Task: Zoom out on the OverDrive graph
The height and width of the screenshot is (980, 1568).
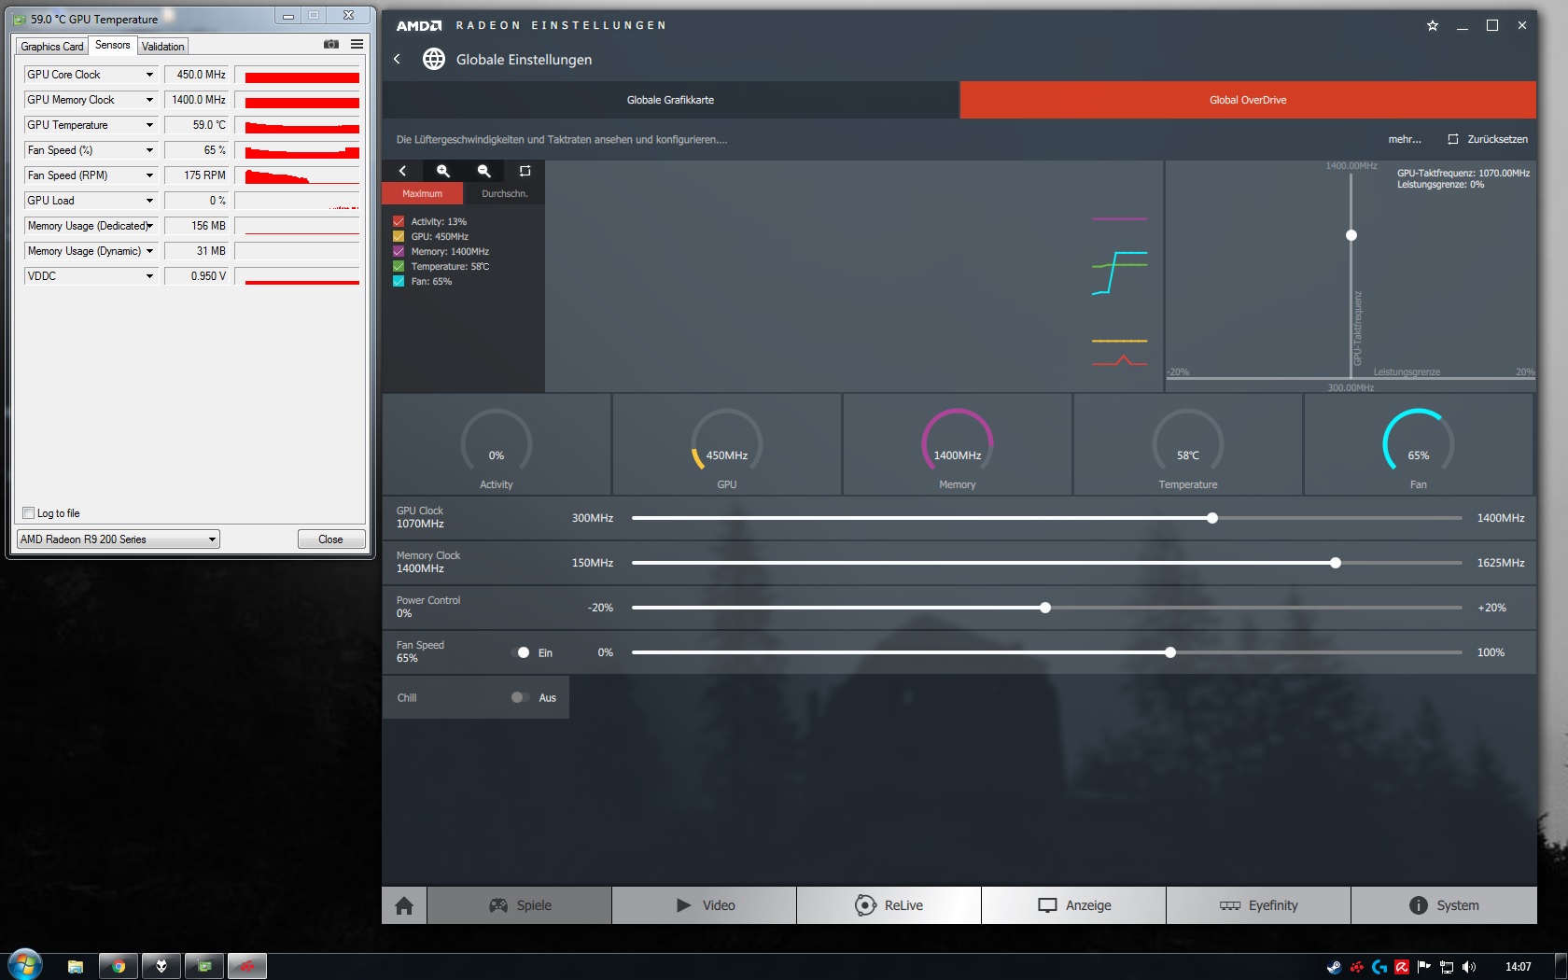Action: pyautogui.click(x=483, y=171)
